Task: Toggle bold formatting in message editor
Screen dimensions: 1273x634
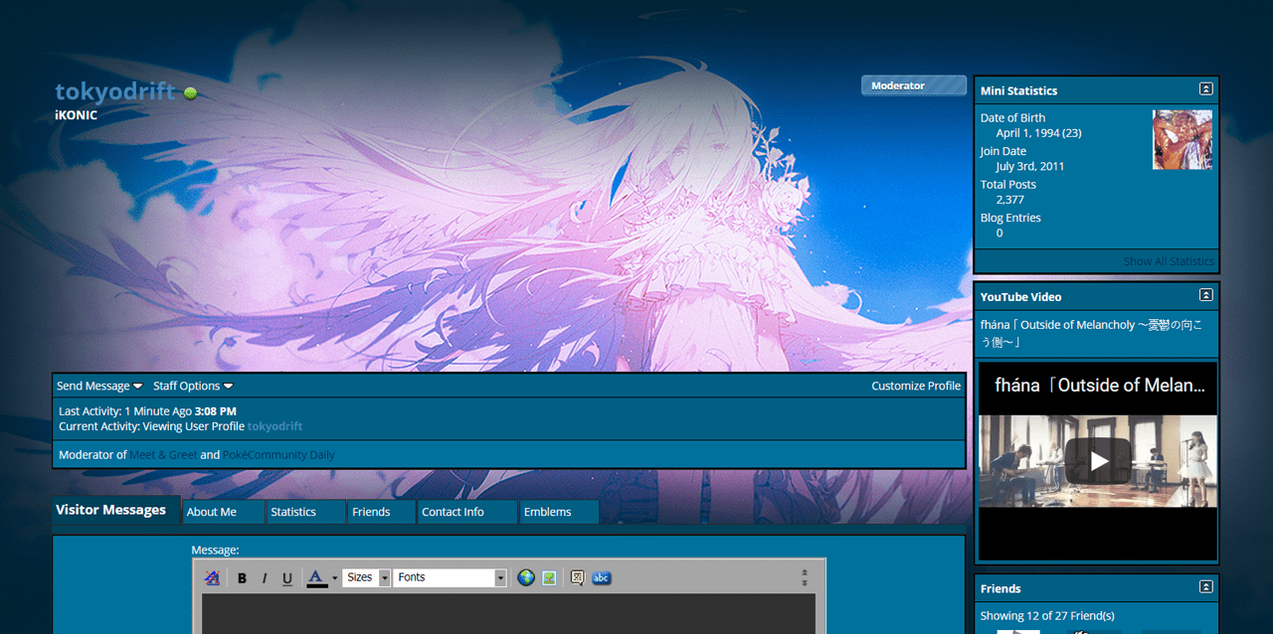Action: [242, 577]
